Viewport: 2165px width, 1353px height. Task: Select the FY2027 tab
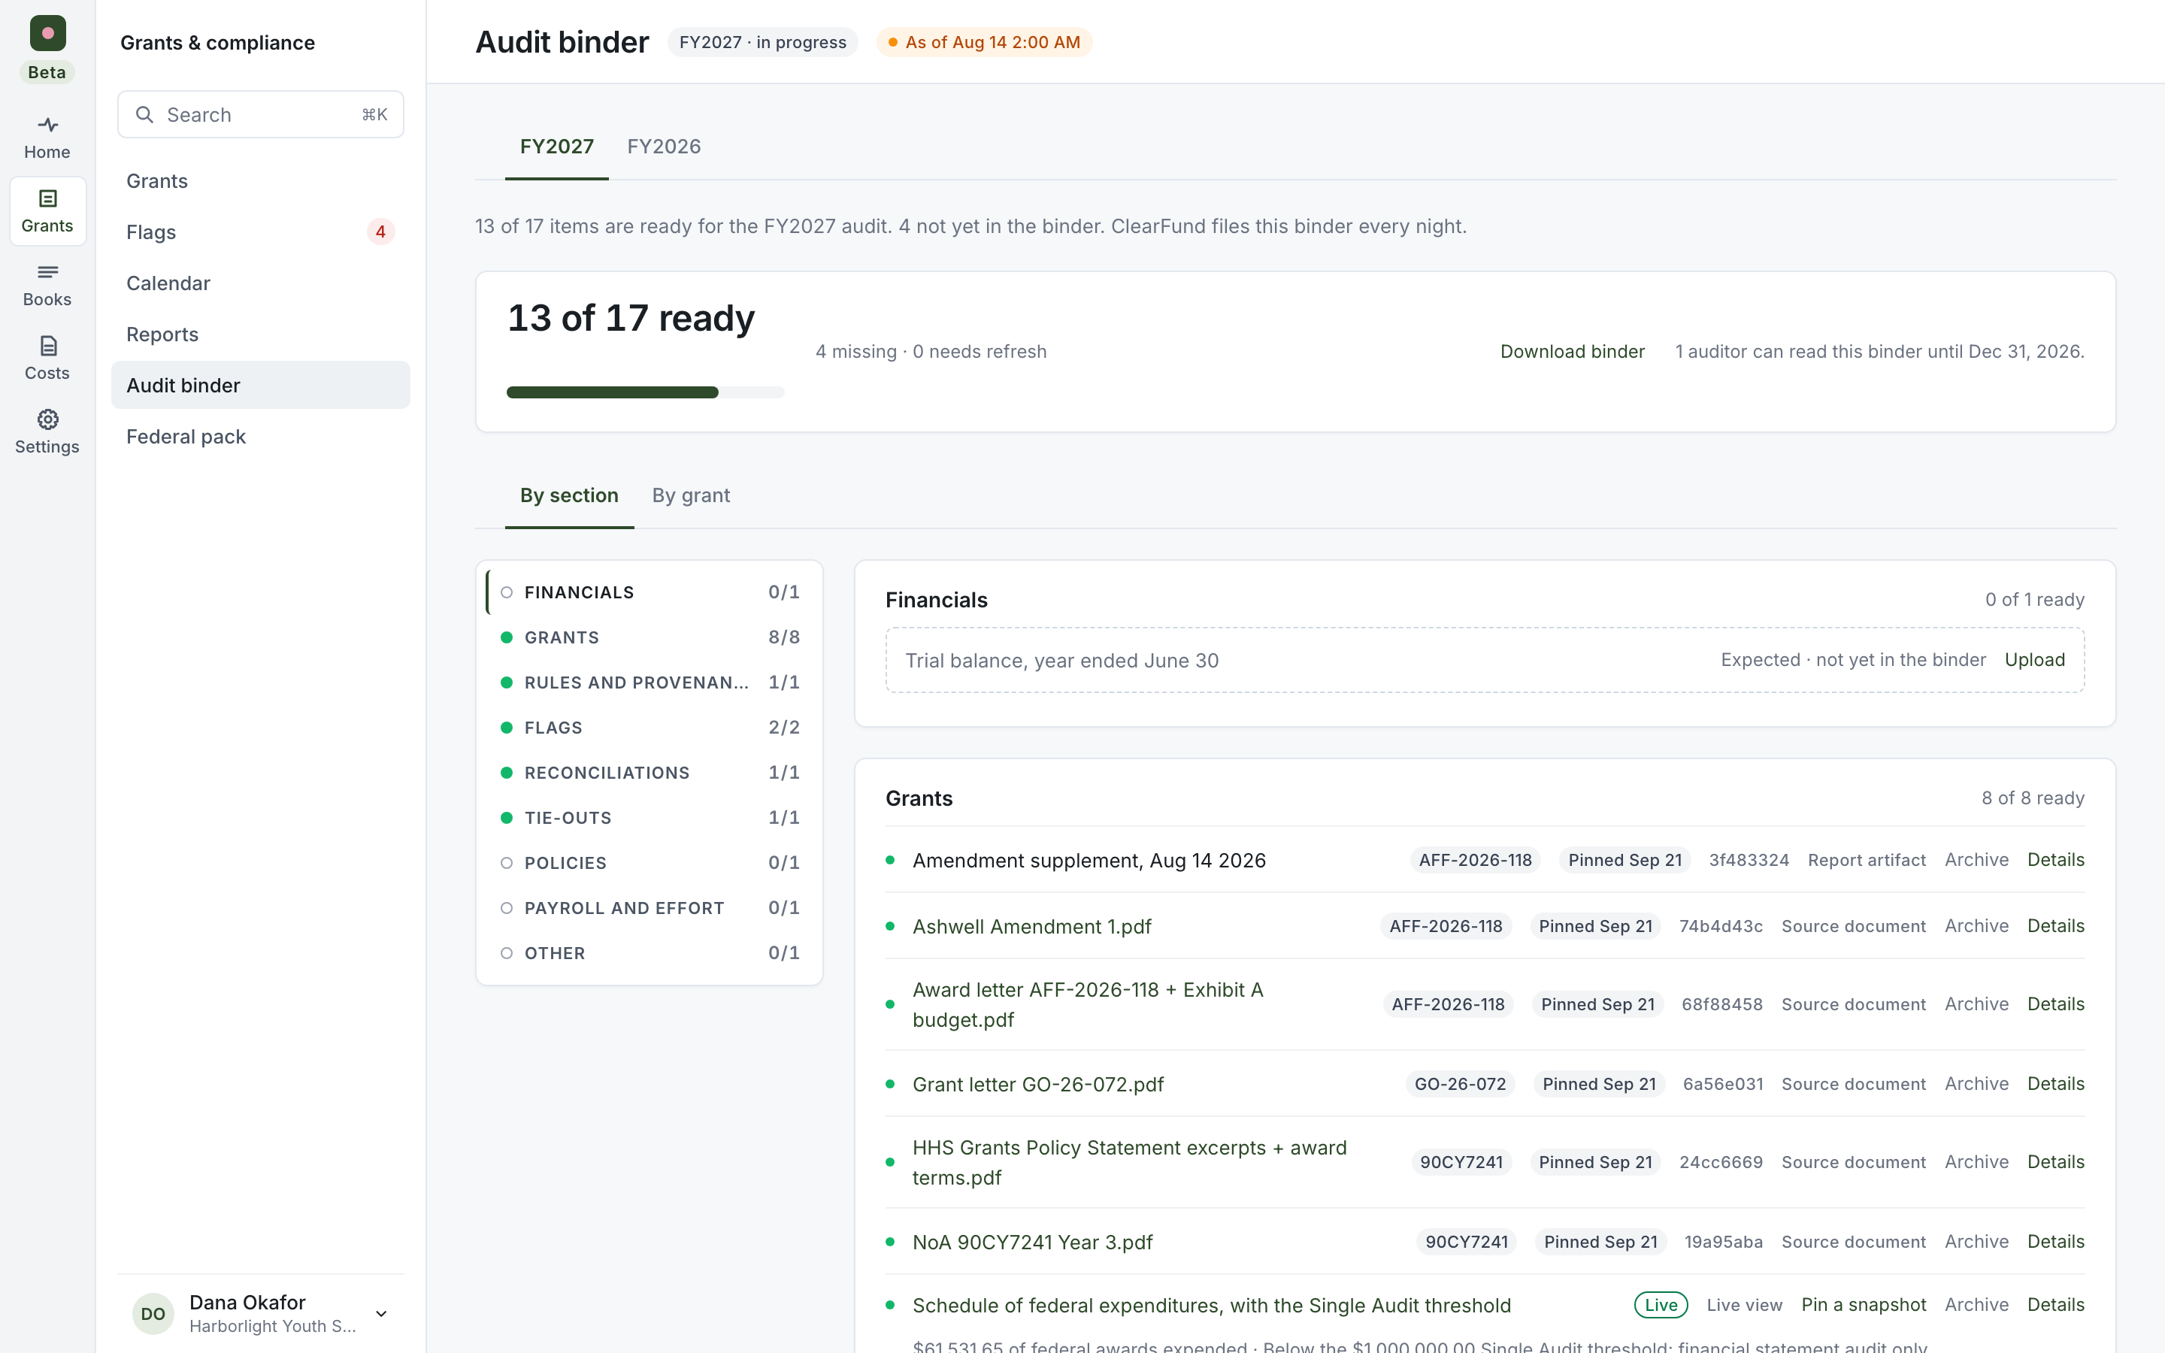[556, 147]
